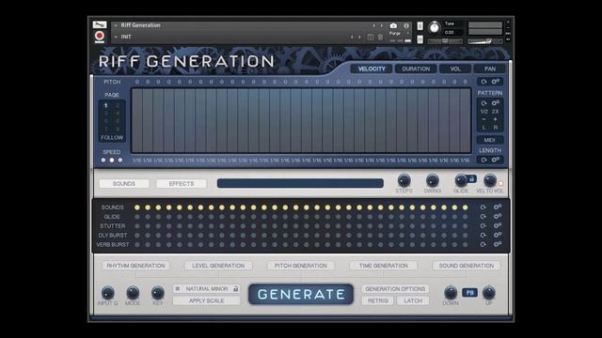The width and height of the screenshot is (602, 338).
Task: Click the randomize icon for the Pitch row
Action: pyautogui.click(x=483, y=82)
